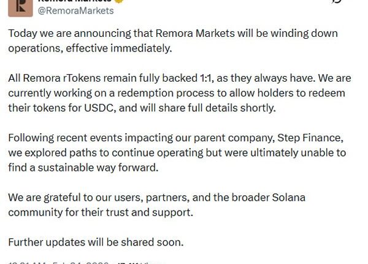Open the Remora Markets profile avatar
This screenshot has height=264, width=368.
[17, 6]
